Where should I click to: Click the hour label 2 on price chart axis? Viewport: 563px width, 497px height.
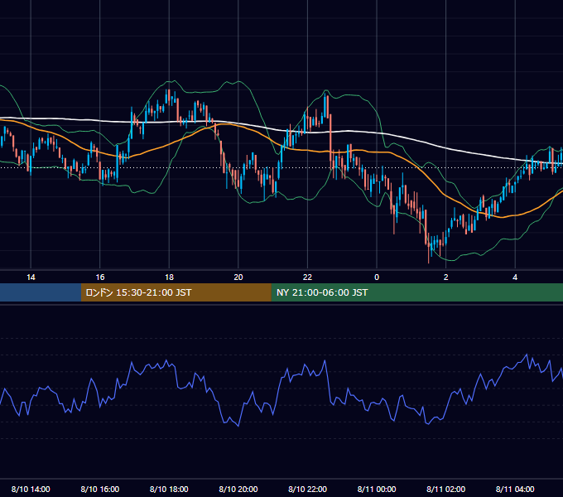point(446,277)
